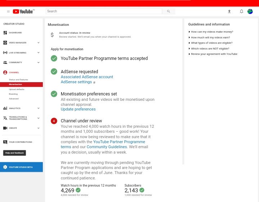The image size is (259, 202).
Task: Click the YouTube Studio Beta gear icon
Action: point(5,167)
